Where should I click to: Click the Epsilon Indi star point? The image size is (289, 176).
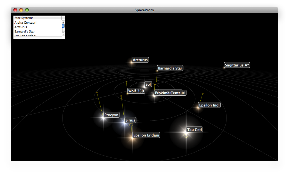[198, 108]
